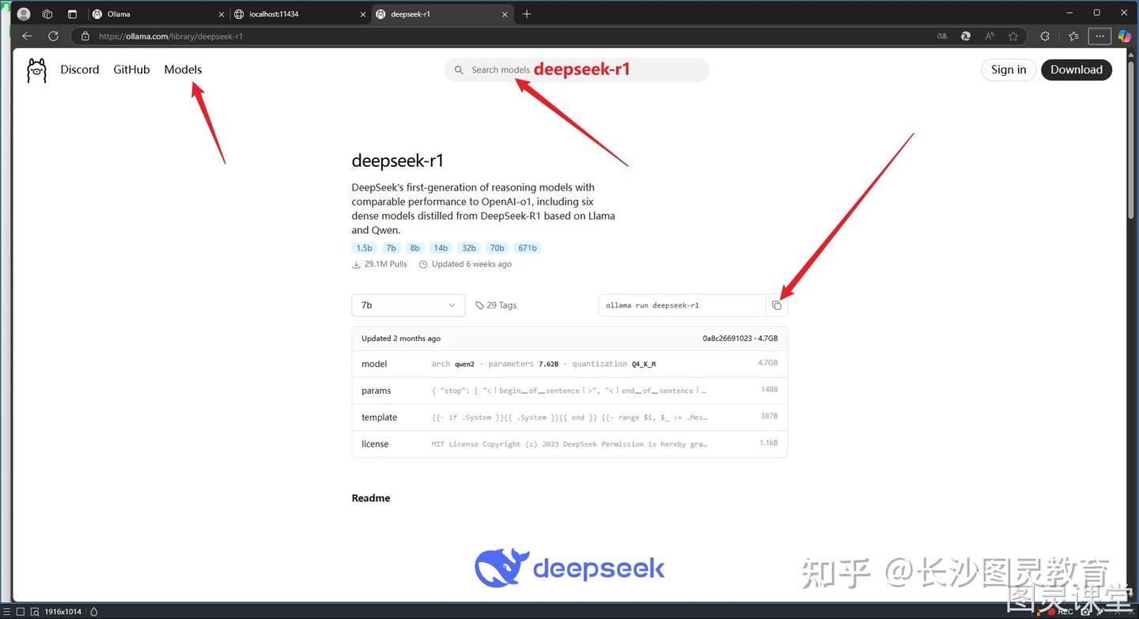Open Copilot from the browser toolbar
Viewport: 1139px width, 619px height.
(1124, 36)
